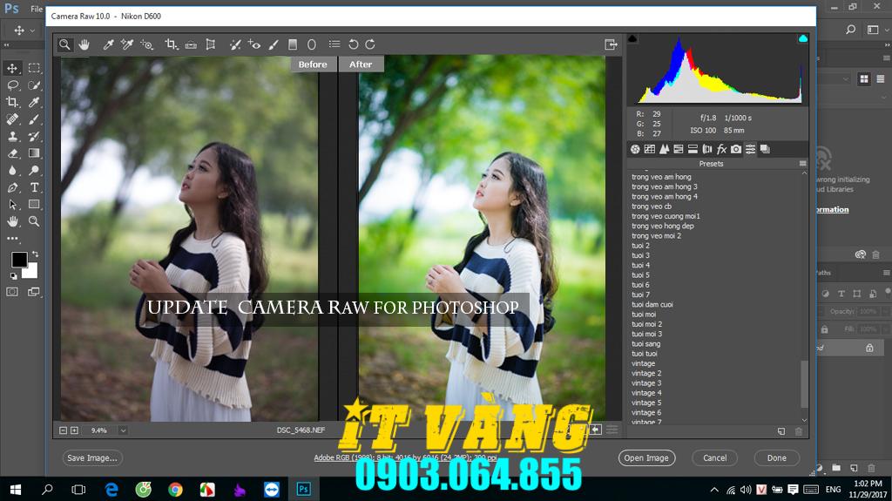Cancel the Camera Raw dialog

coord(714,457)
